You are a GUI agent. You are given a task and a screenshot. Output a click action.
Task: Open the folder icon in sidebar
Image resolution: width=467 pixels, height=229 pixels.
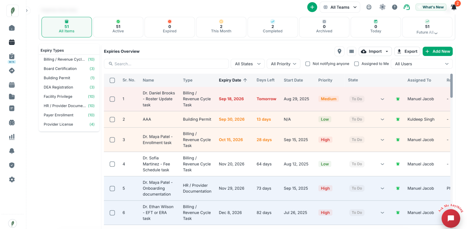12,96
